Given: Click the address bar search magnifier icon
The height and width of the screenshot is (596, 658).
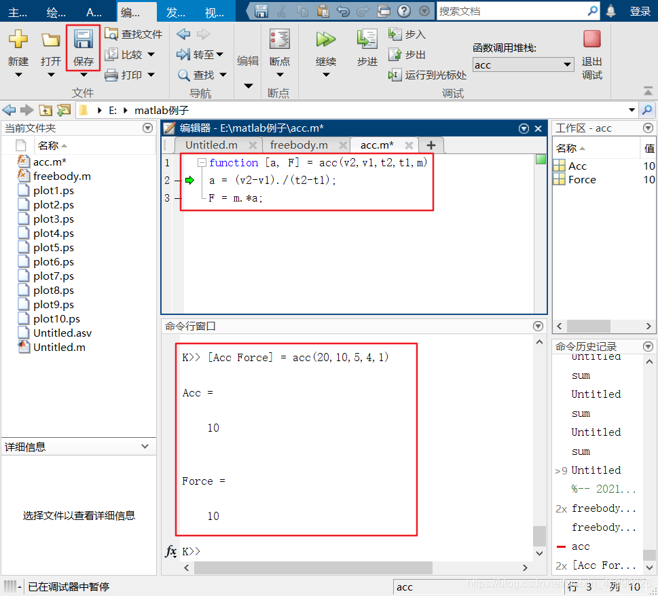Looking at the screenshot, I should pyautogui.click(x=648, y=111).
